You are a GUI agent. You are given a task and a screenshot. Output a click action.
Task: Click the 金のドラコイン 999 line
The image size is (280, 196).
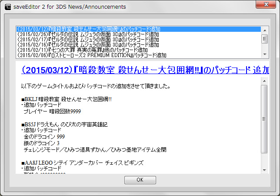(44, 137)
